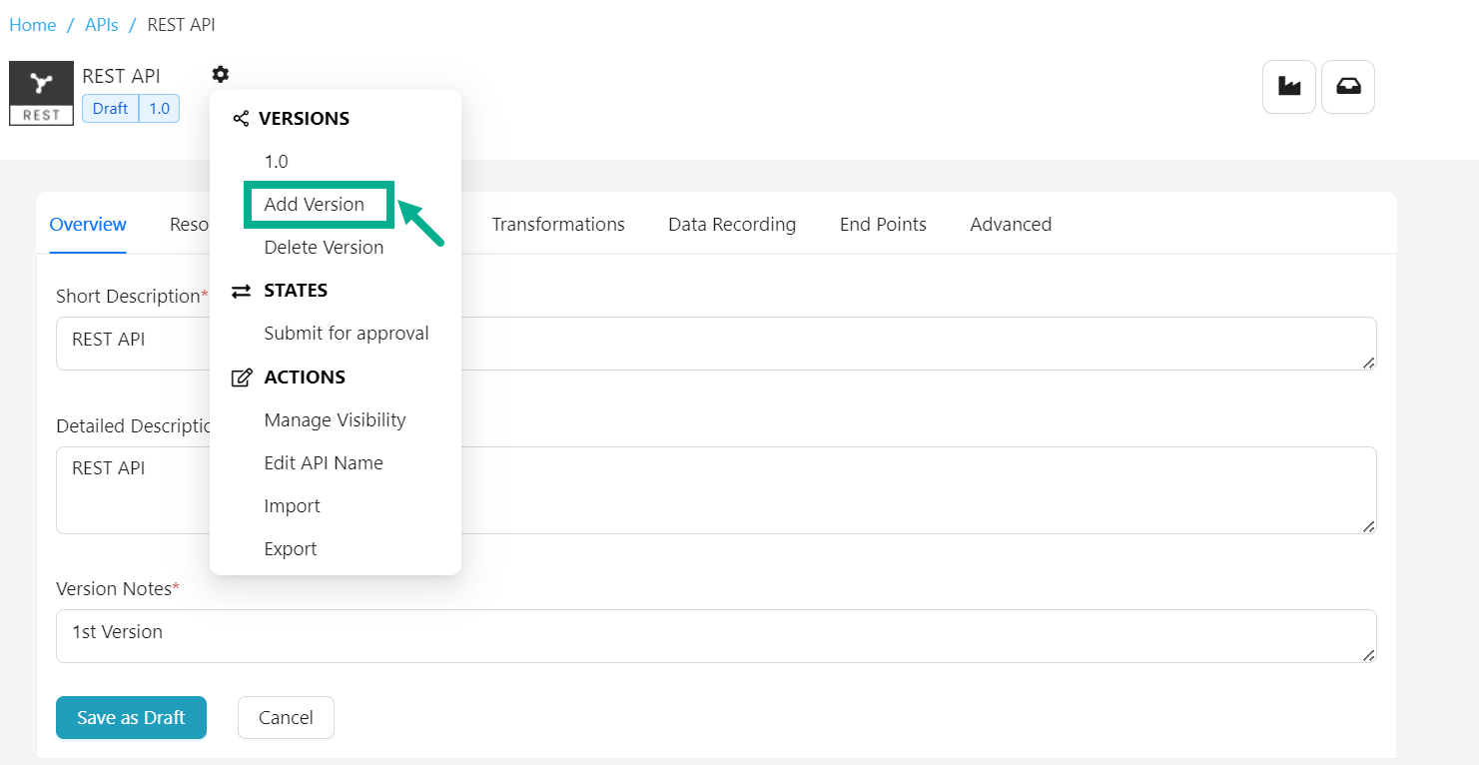The height and width of the screenshot is (765, 1479).
Task: Navigate to Home breadcrumb link
Action: click(32, 25)
